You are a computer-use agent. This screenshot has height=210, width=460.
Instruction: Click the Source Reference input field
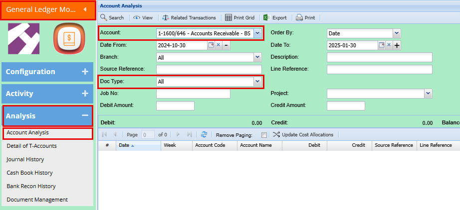pyautogui.click(x=209, y=69)
